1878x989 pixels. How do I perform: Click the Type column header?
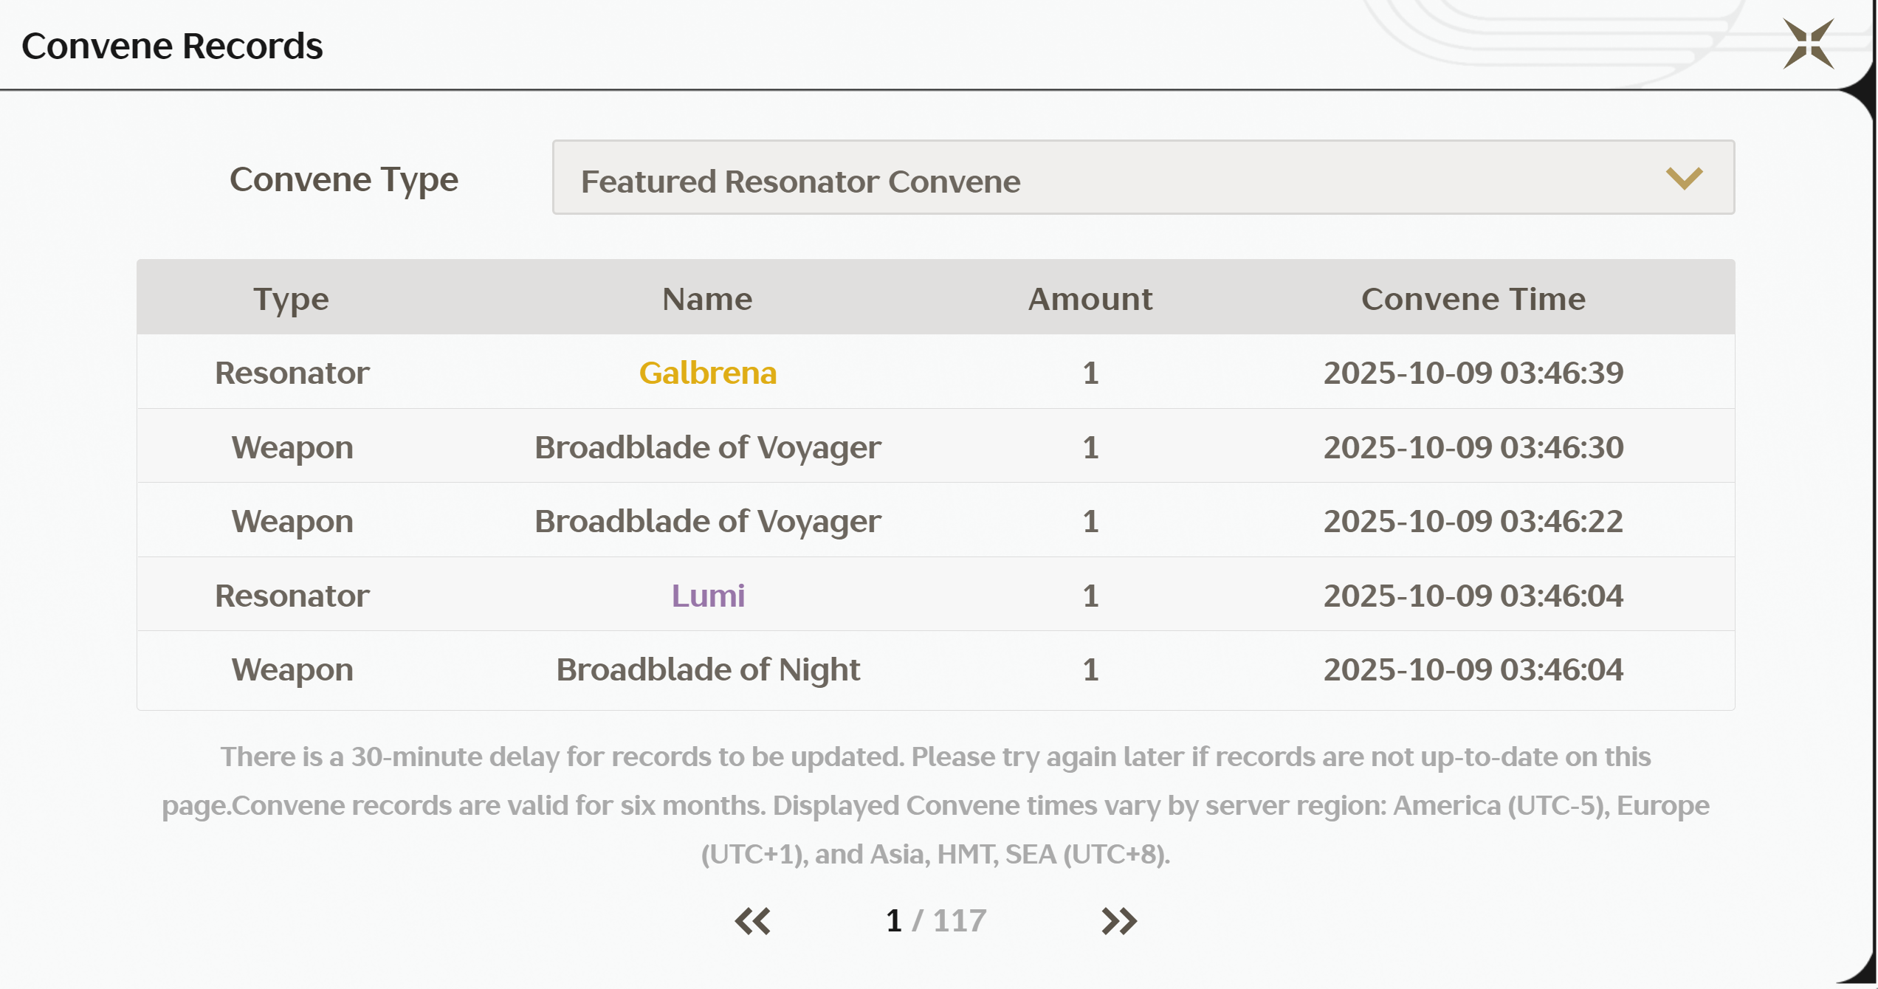click(x=291, y=299)
